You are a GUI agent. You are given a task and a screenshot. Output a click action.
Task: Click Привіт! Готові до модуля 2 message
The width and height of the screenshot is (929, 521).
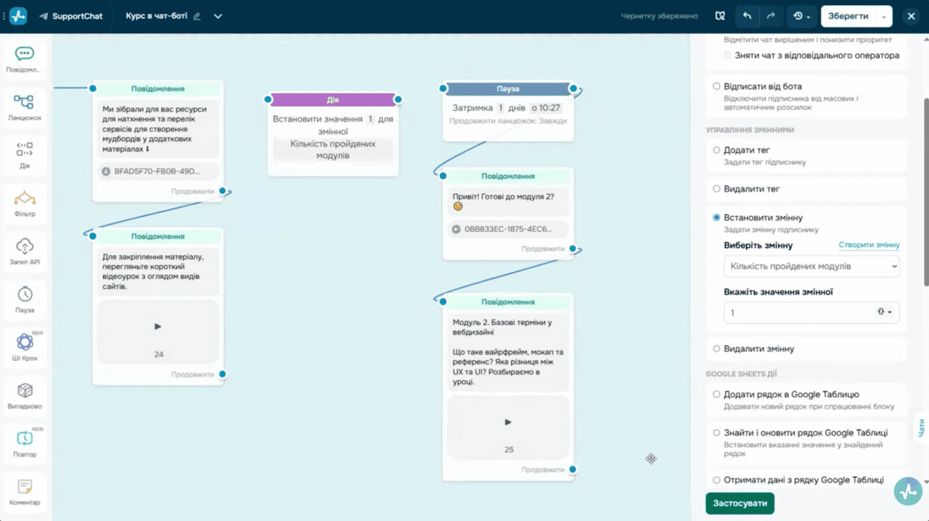click(x=508, y=201)
